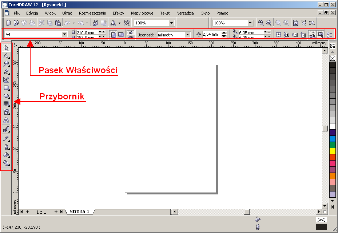The width and height of the screenshot is (338, 233).
Task: Click the Zoom Out magnifier icon
Action: pyautogui.click(x=269, y=23)
